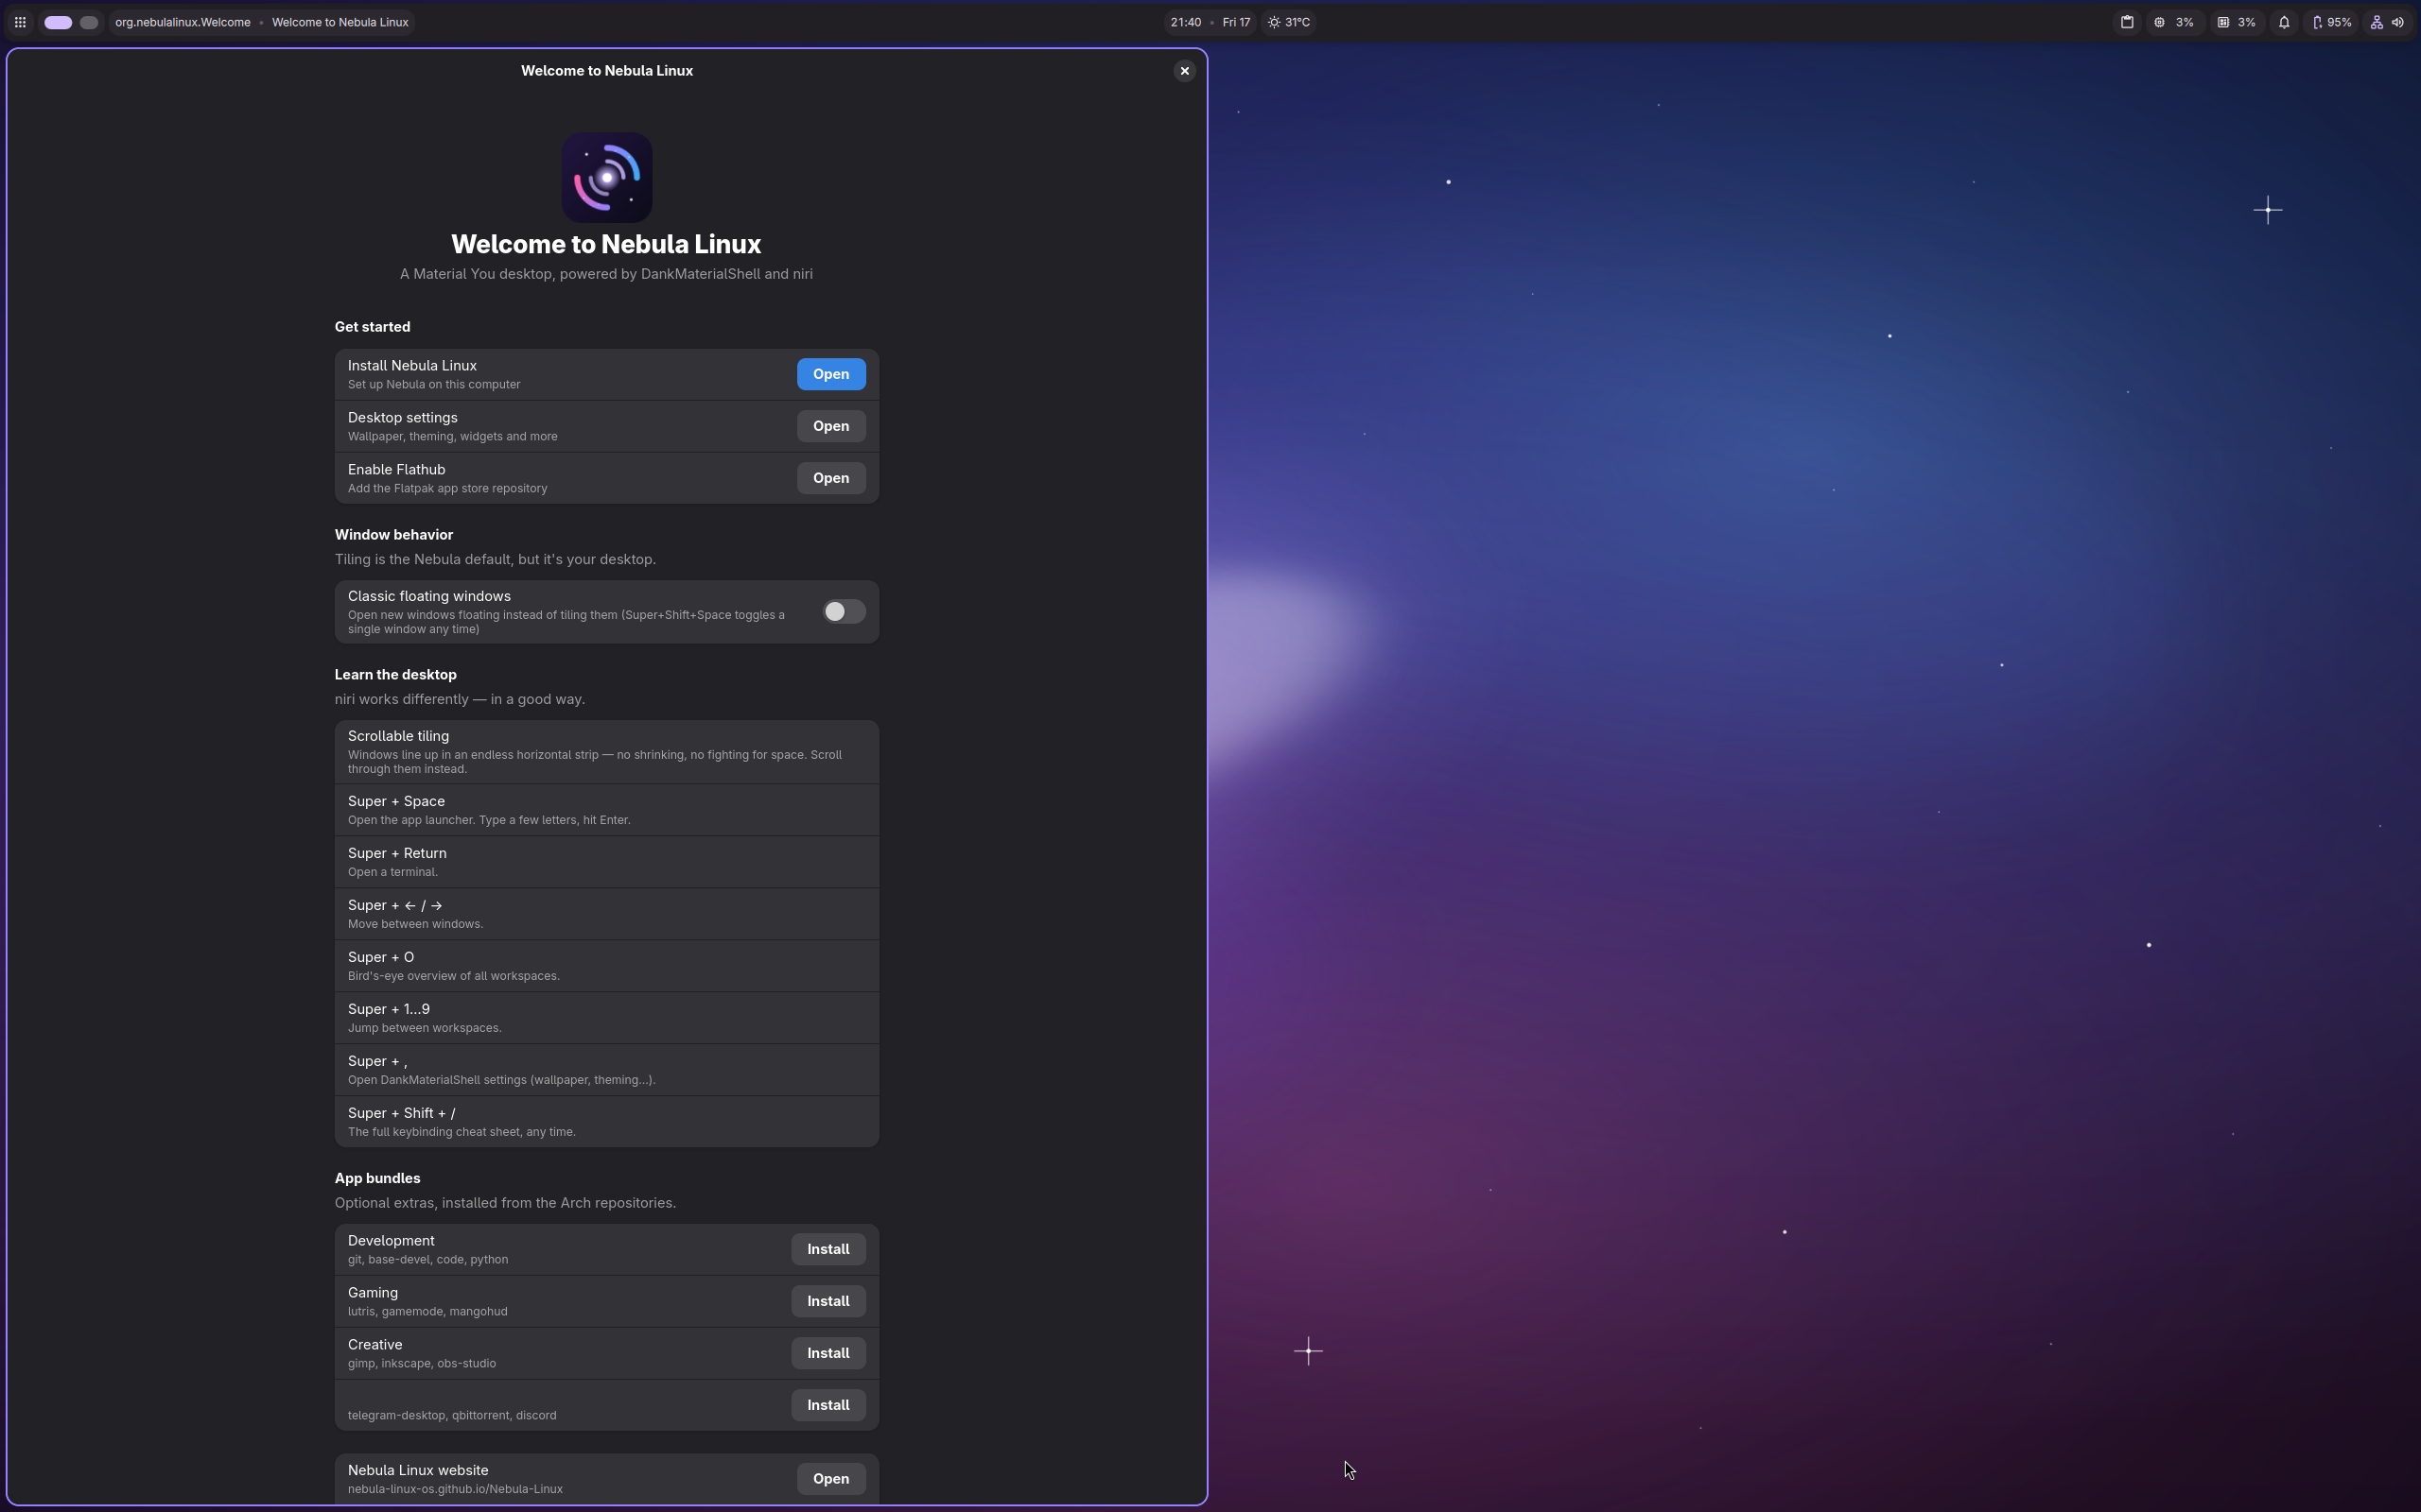
Task: Select the Super + Shift + / row
Action: [606, 1122]
